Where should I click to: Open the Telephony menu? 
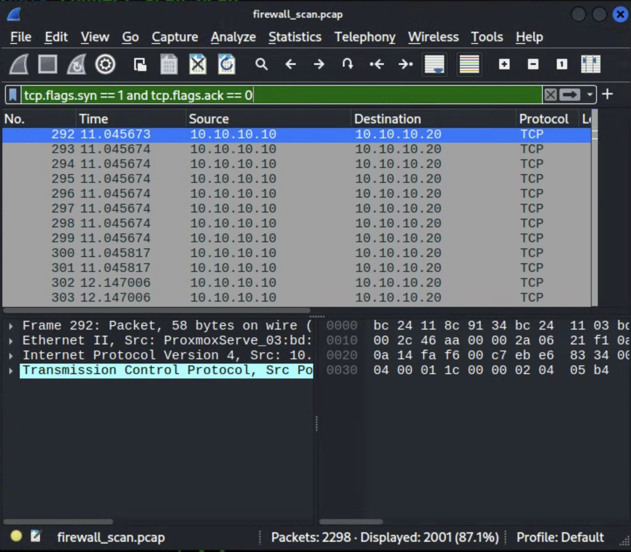click(x=364, y=37)
